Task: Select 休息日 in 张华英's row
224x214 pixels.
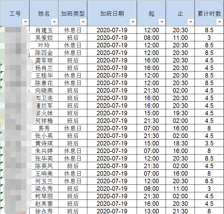Action: [73, 158]
